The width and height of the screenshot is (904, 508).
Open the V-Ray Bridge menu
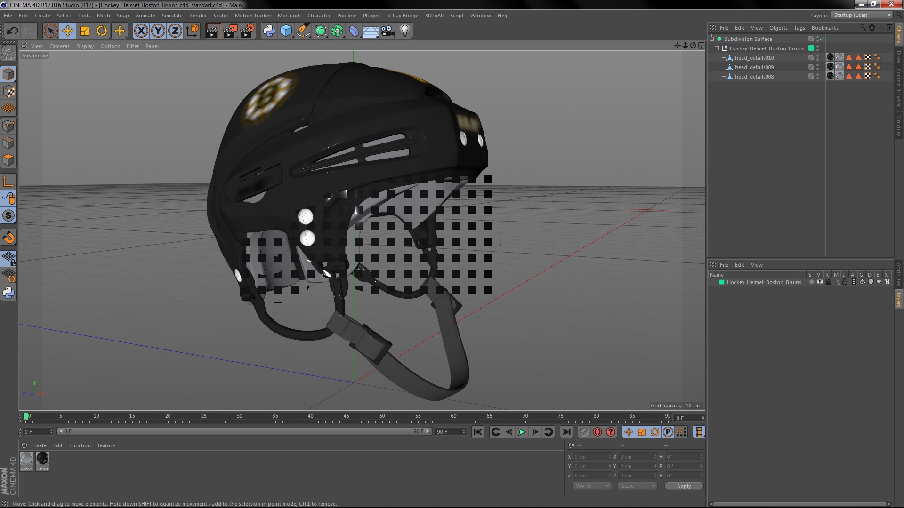point(403,16)
